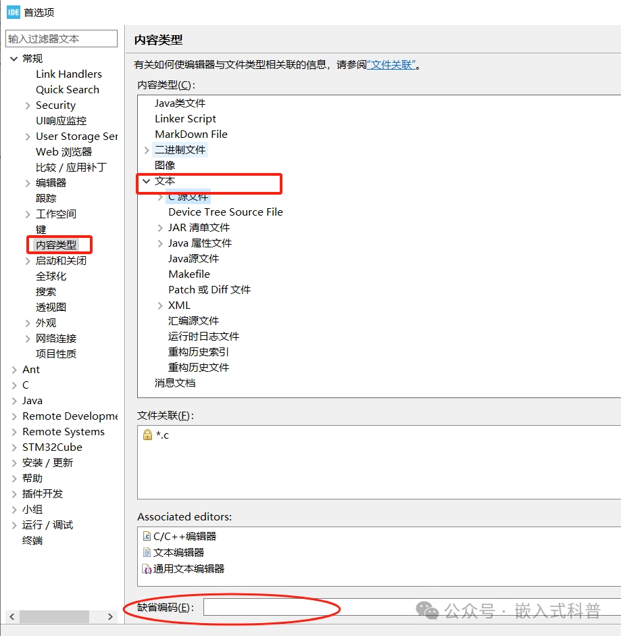Image resolution: width=621 pixels, height=636 pixels.
Task: Click the filter text box at top left
Action: pos(61,39)
